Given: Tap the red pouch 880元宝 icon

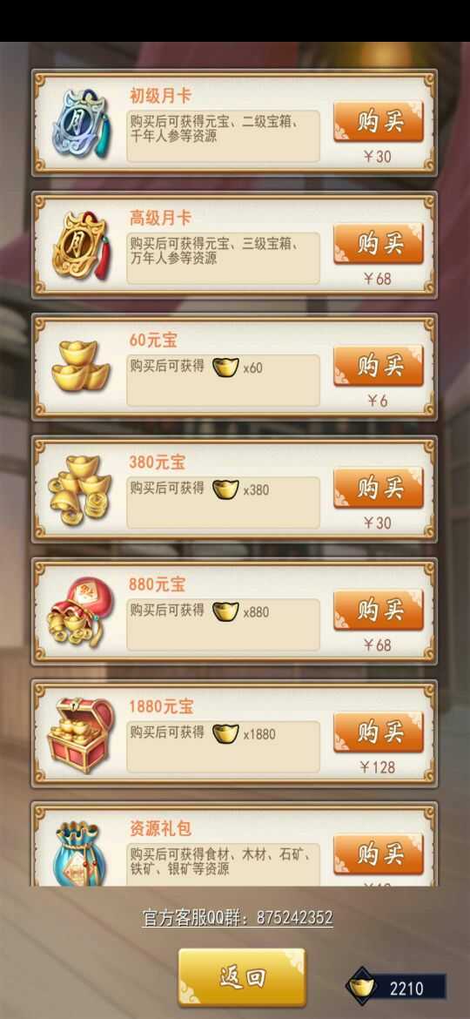Looking at the screenshot, I should [x=80, y=611].
